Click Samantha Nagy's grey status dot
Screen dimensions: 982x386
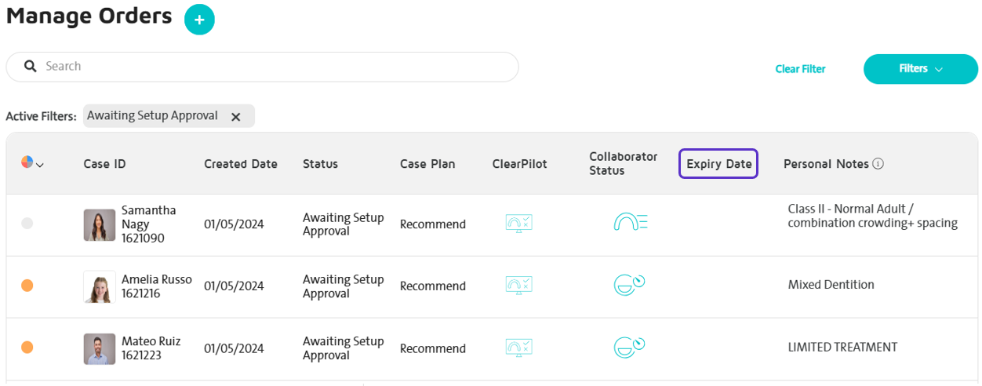point(27,224)
